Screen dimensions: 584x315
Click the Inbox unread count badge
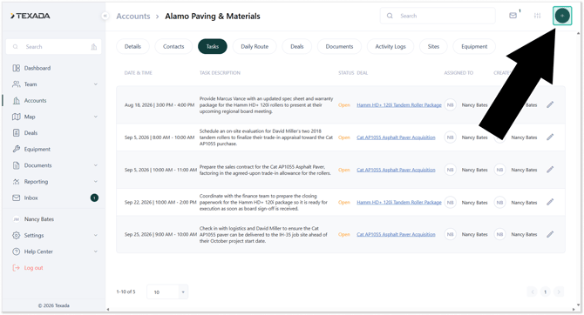point(94,198)
